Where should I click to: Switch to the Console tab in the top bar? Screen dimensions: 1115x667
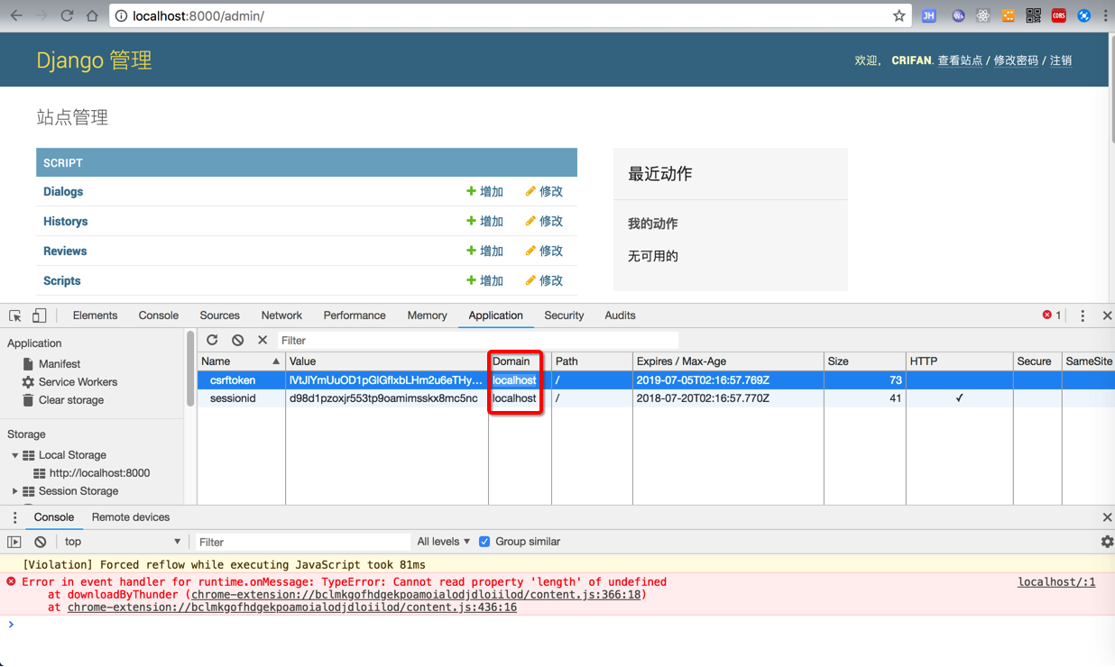coord(159,315)
